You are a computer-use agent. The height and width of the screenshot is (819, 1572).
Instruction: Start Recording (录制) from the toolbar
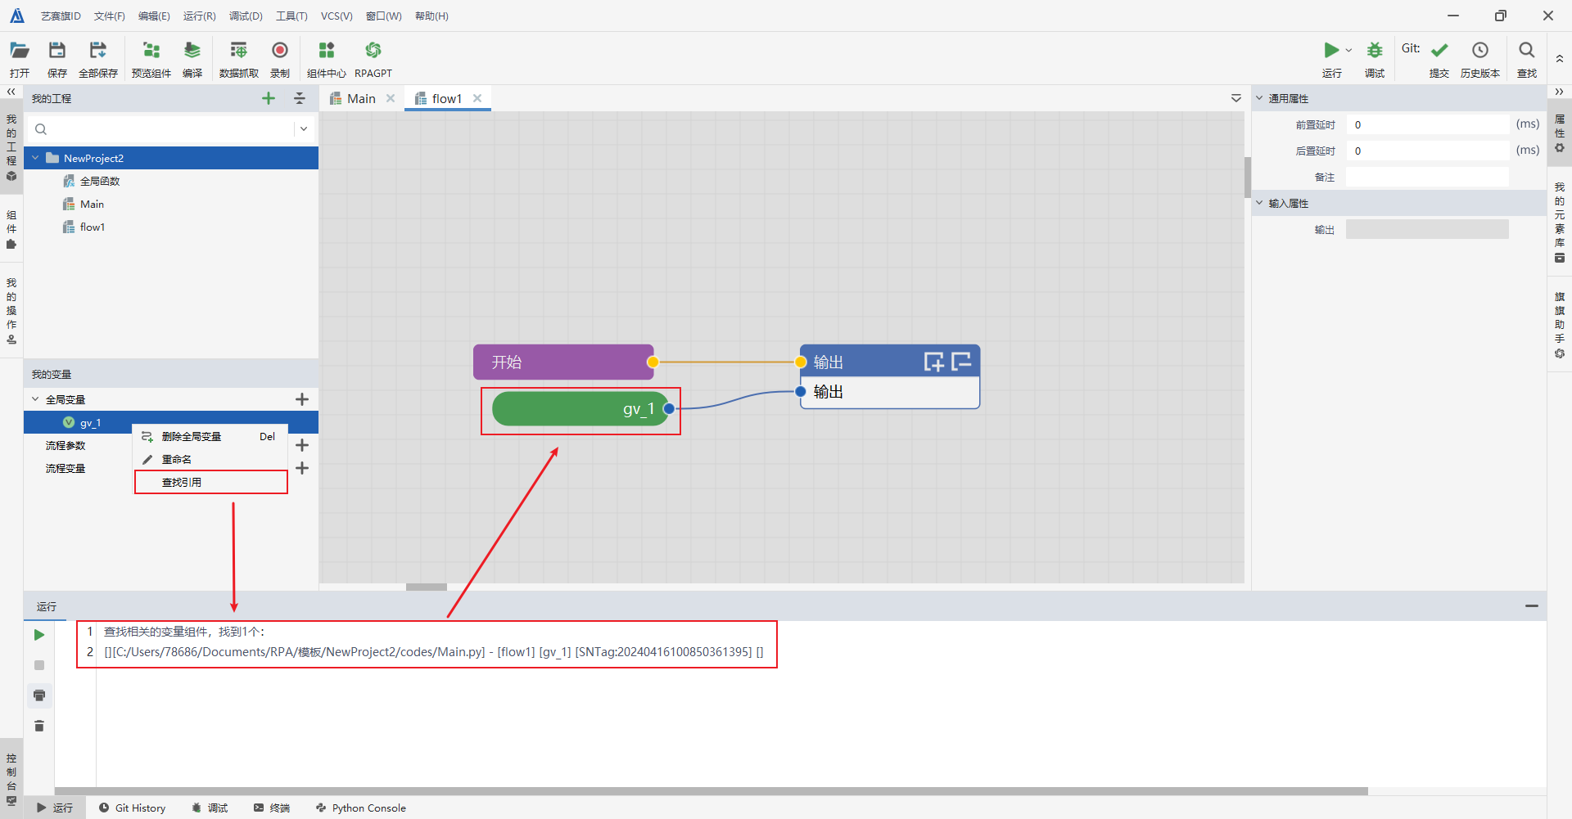[x=280, y=51]
